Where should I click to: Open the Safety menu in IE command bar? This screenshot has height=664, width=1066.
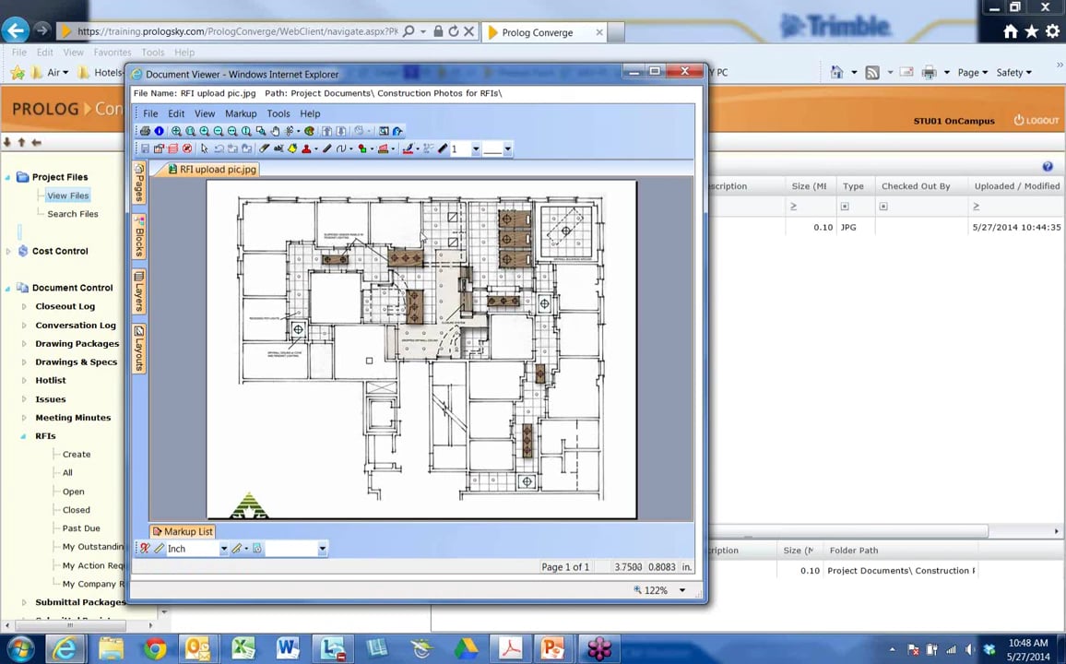[1013, 72]
